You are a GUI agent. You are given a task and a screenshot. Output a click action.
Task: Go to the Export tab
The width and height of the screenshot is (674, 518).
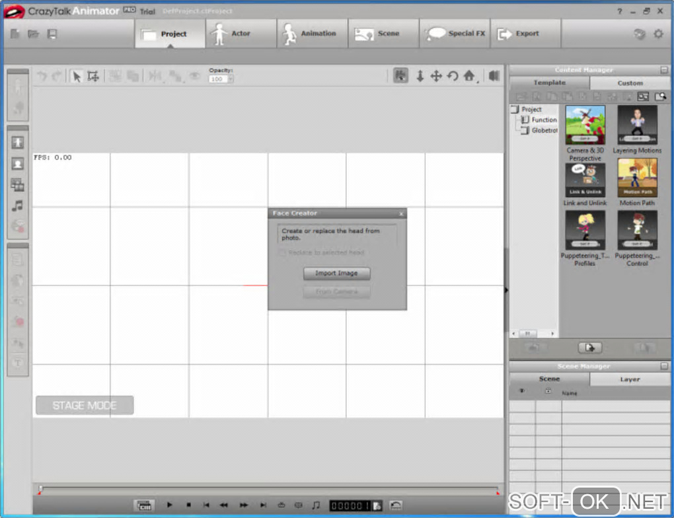[526, 34]
